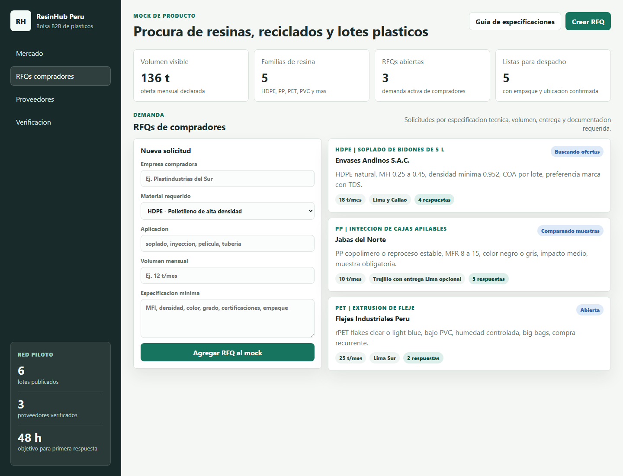Select the Lima Sur tag
The image size is (623, 476).
[x=385, y=358]
